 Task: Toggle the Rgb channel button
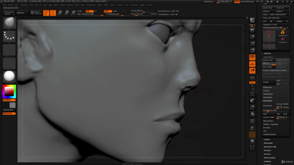(x=90, y=11)
